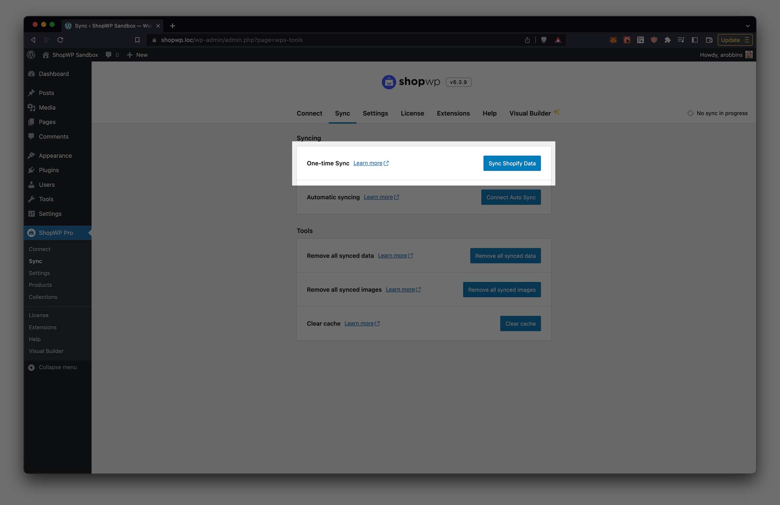Open Visual Builder sidebar submenu item
780x505 pixels.
(46, 351)
